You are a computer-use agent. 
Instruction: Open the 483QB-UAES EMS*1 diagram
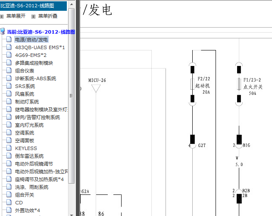click(40, 47)
